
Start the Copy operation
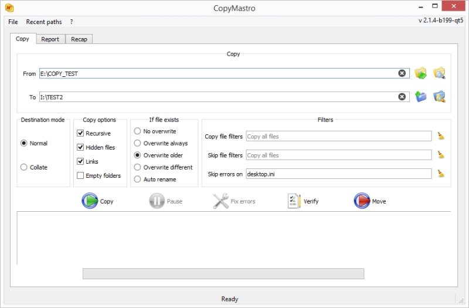pyautogui.click(x=97, y=201)
